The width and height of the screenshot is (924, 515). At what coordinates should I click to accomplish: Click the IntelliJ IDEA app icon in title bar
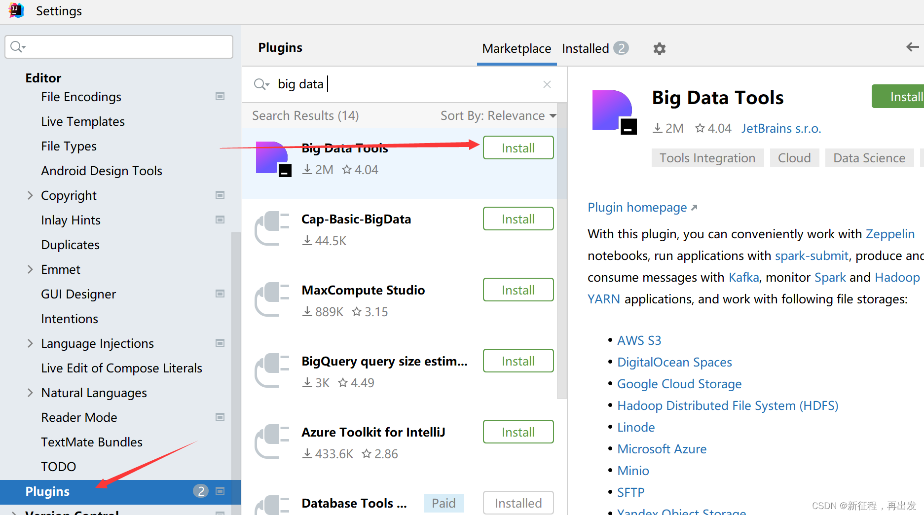16,10
